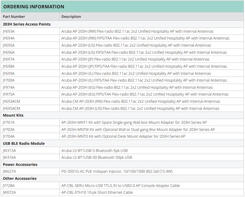This screenshot has height=197, width=245.
Task: Select part number JY699A
Action: pyautogui.click(x=9, y=73)
